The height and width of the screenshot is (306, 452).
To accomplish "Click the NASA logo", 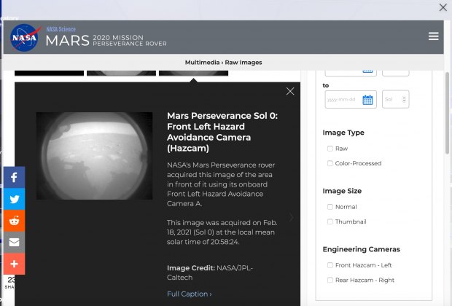I will click(25, 38).
